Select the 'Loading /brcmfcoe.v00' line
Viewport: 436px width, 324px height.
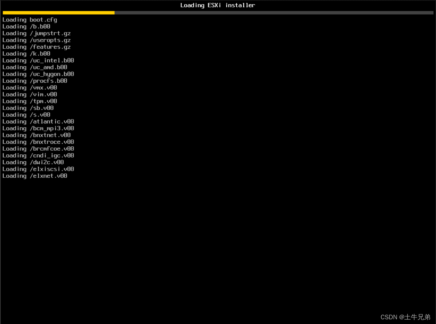pyautogui.click(x=38, y=149)
